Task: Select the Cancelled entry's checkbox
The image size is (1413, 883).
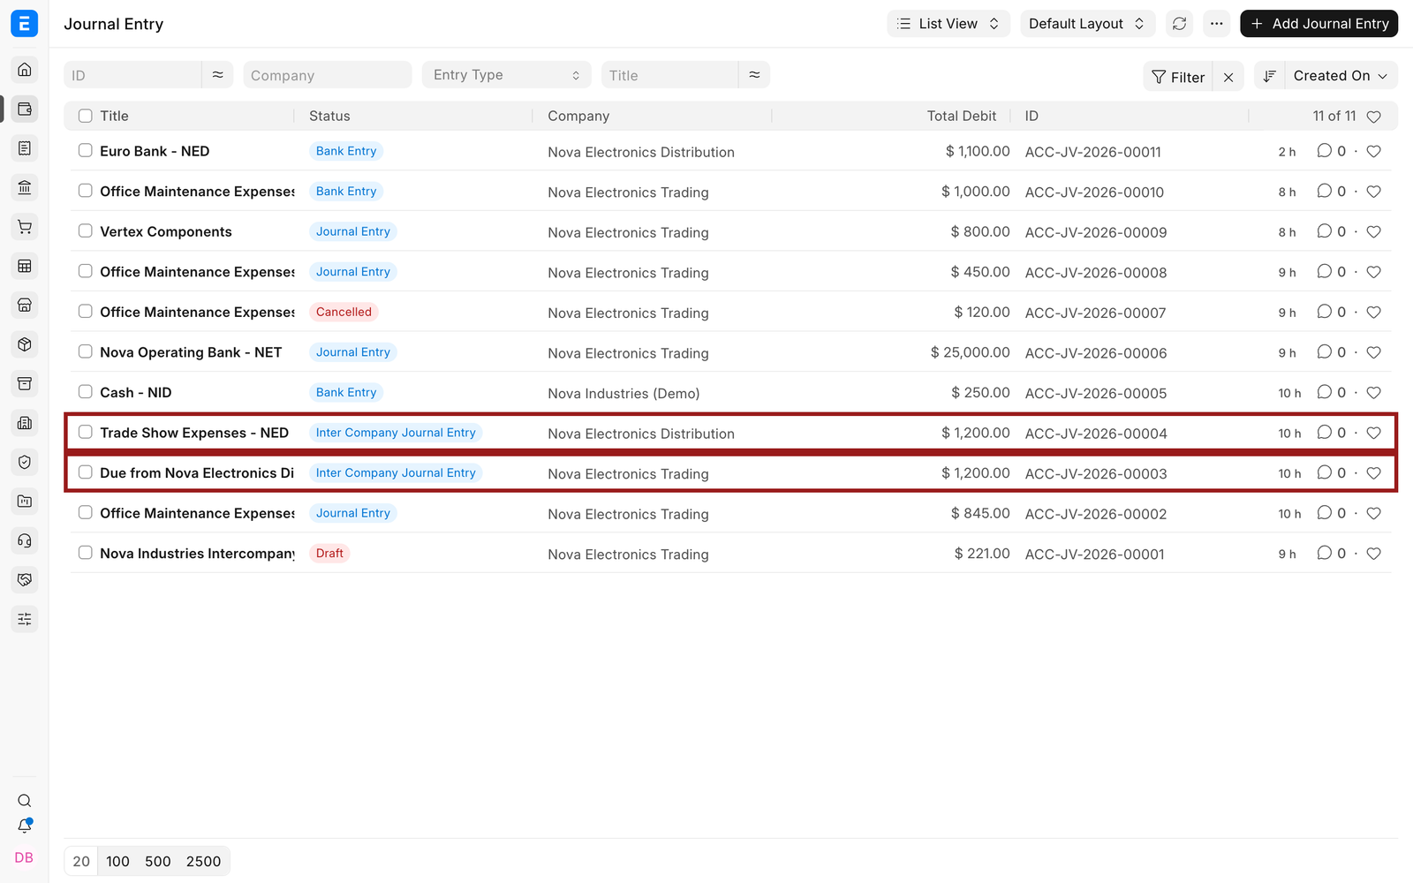Action: tap(85, 311)
